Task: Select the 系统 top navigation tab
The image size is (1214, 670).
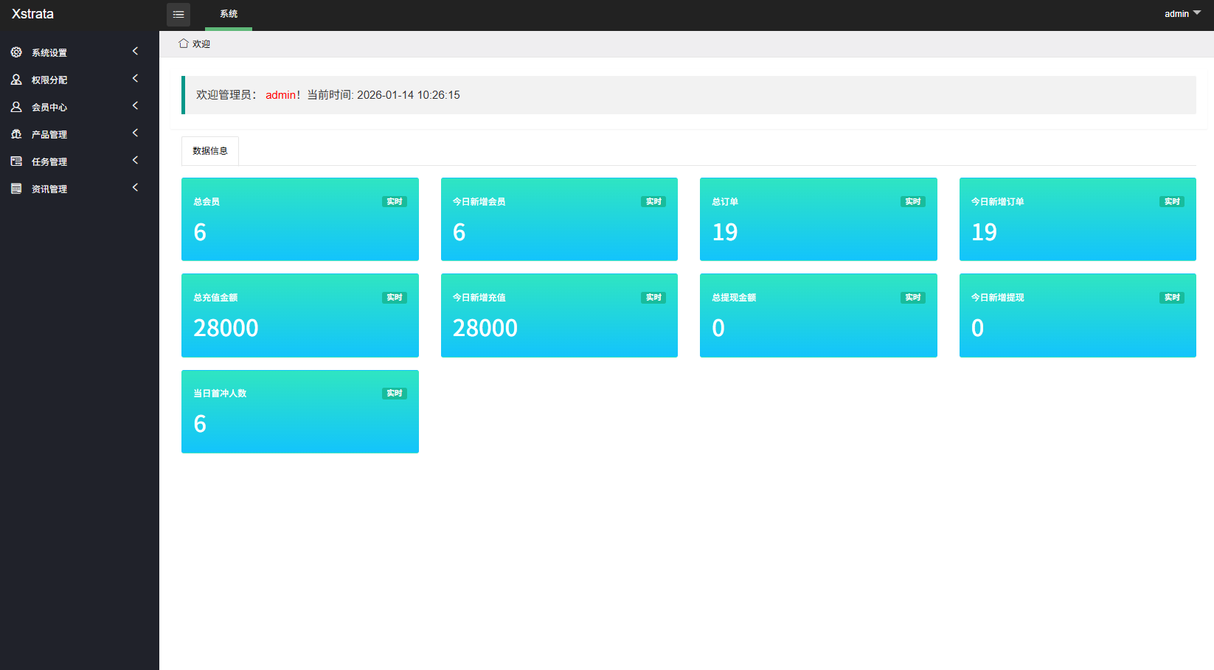Action: [x=229, y=14]
